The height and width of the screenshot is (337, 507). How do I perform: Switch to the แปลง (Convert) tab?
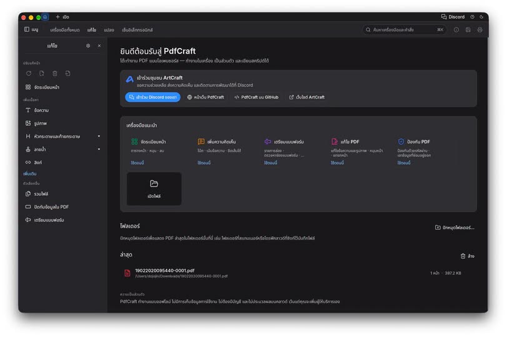point(109,30)
